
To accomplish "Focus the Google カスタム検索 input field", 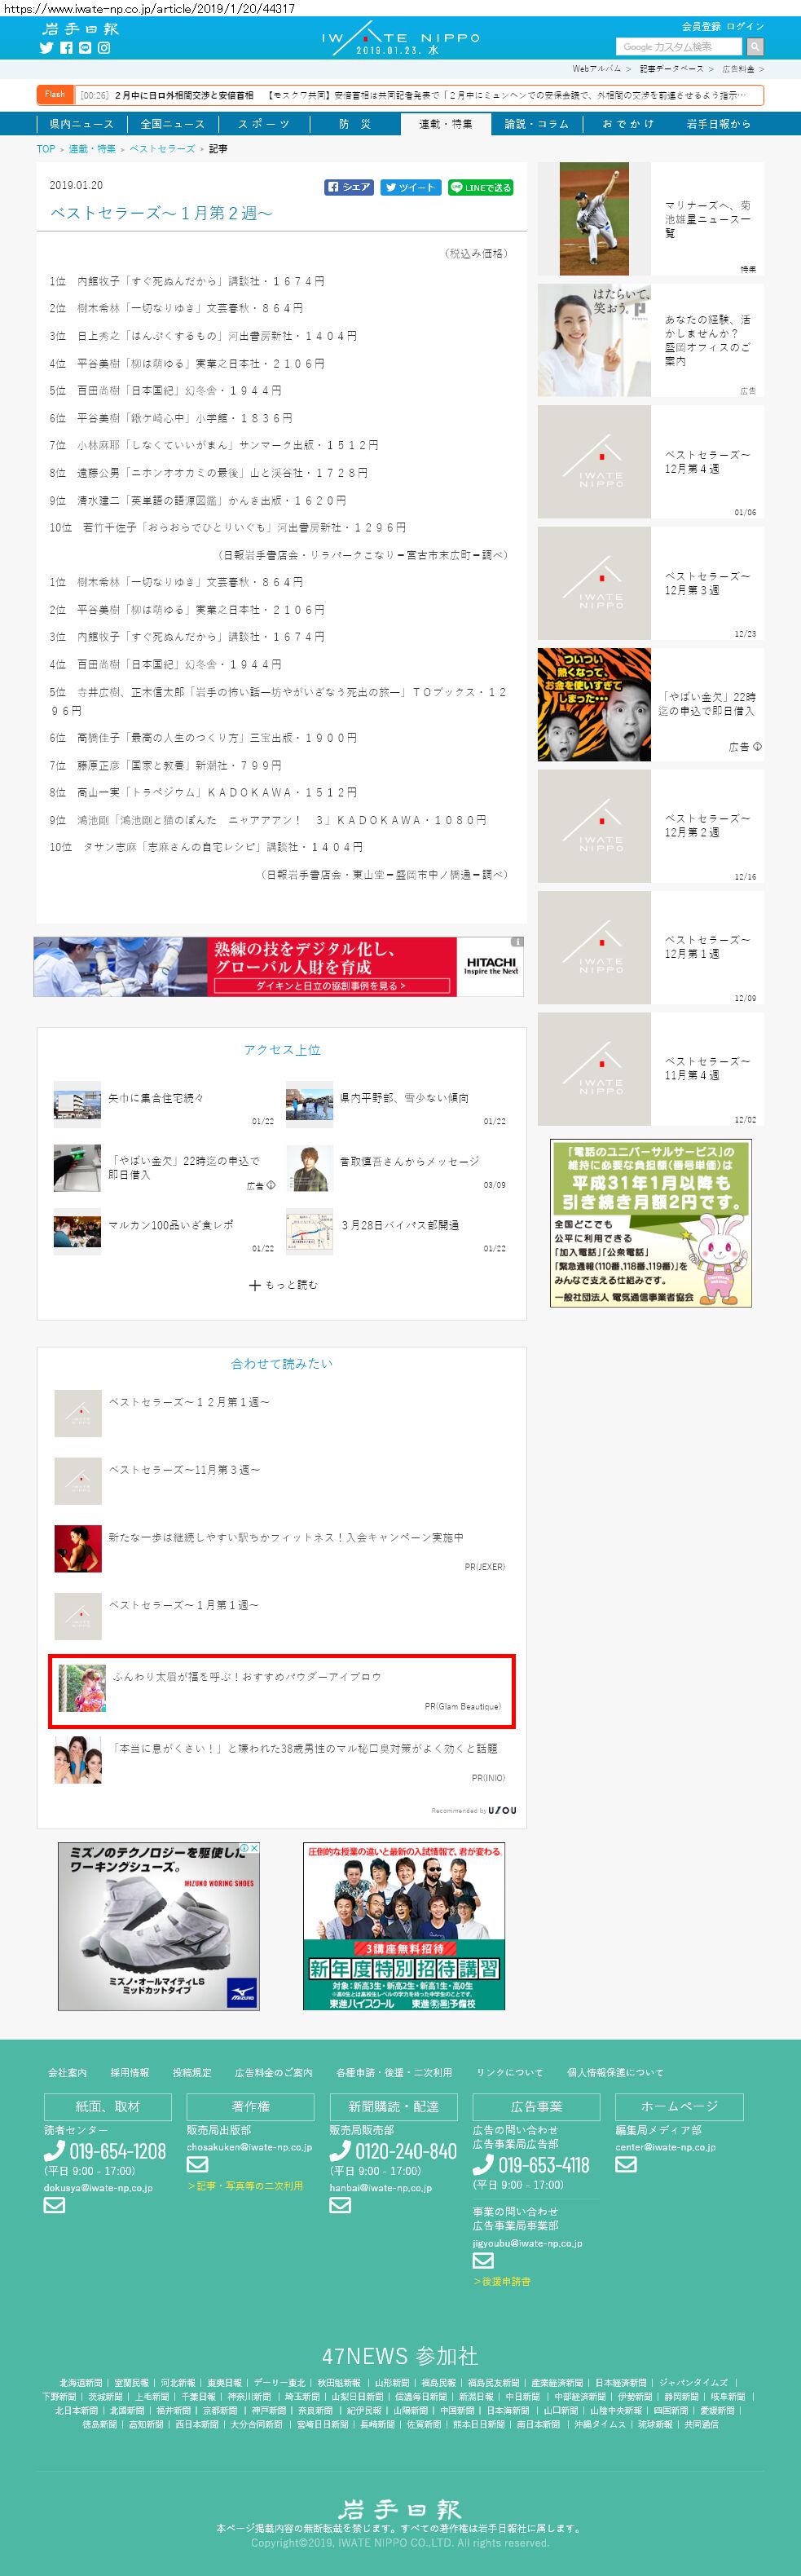I will (680, 47).
